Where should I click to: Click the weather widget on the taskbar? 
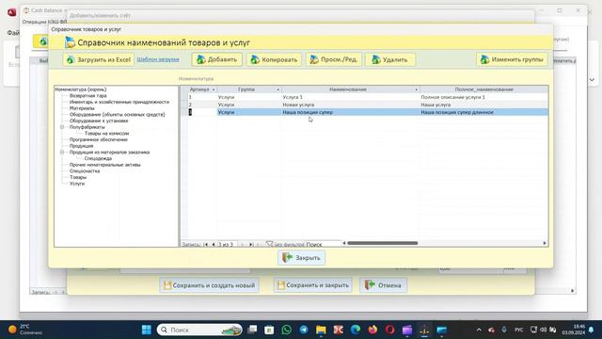coord(25,330)
